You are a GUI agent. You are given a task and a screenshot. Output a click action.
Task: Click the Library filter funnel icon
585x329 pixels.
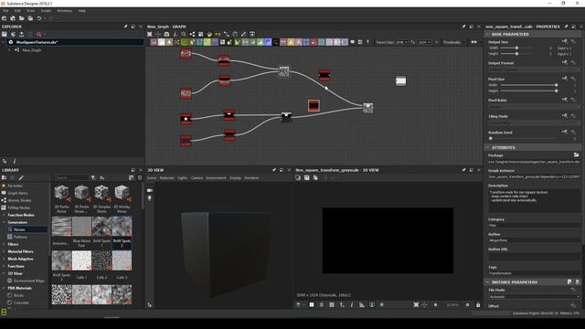[x=93, y=178]
